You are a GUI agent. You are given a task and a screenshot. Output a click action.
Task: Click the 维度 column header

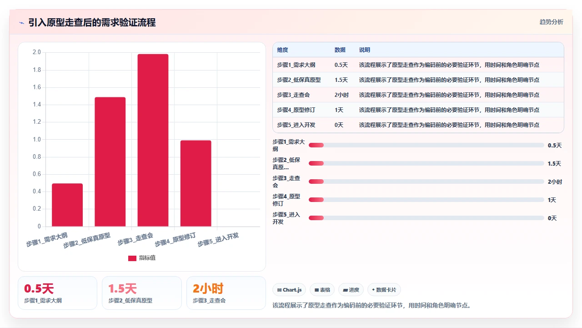(x=283, y=50)
